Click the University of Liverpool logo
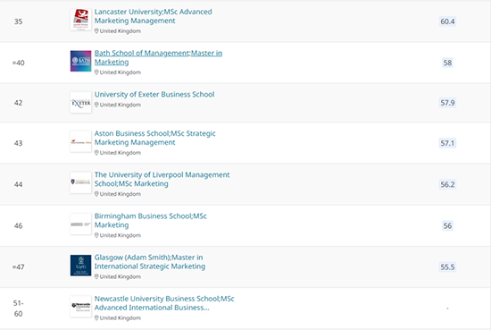 tap(80, 182)
